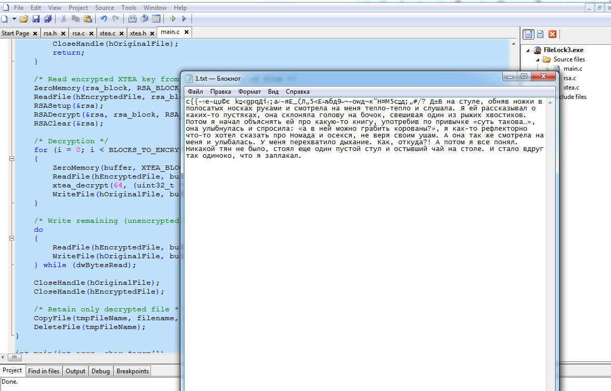Click the red X icon in the project panel
Screen dimensions: 611x391
[x=553, y=34]
